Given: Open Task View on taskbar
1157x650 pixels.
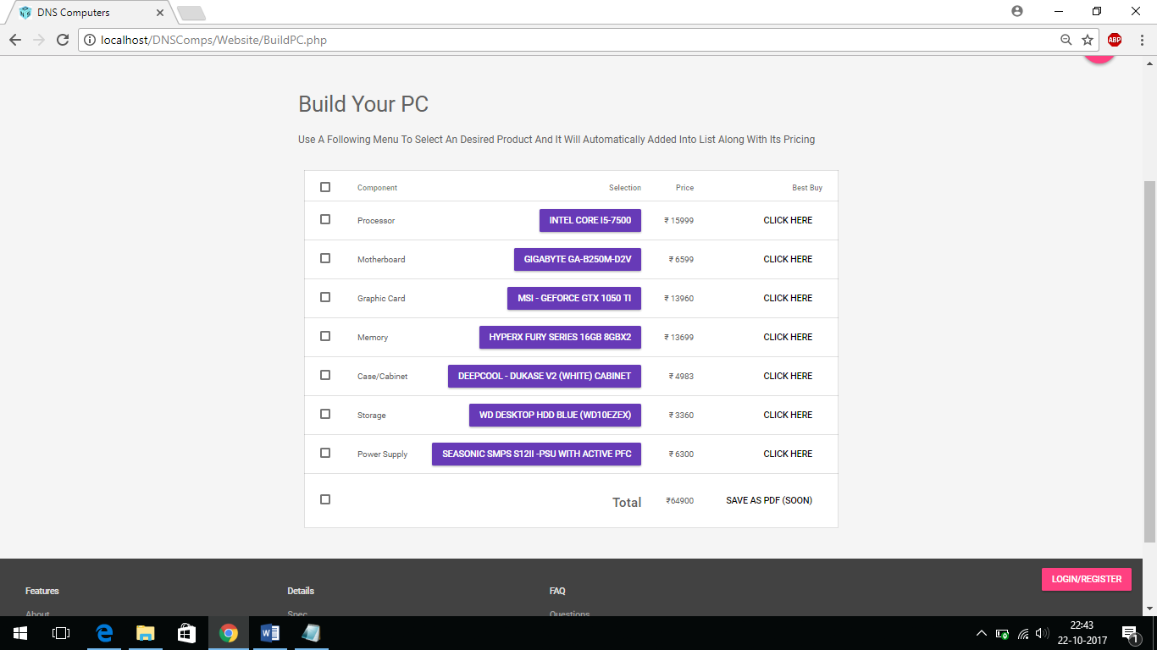Looking at the screenshot, I should click(61, 633).
